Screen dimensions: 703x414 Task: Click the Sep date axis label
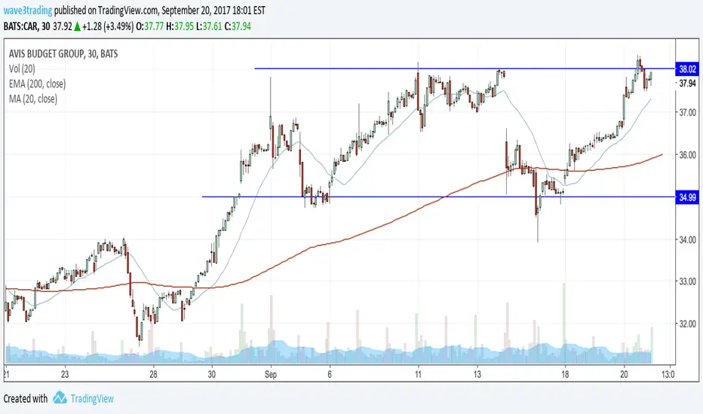point(270,374)
